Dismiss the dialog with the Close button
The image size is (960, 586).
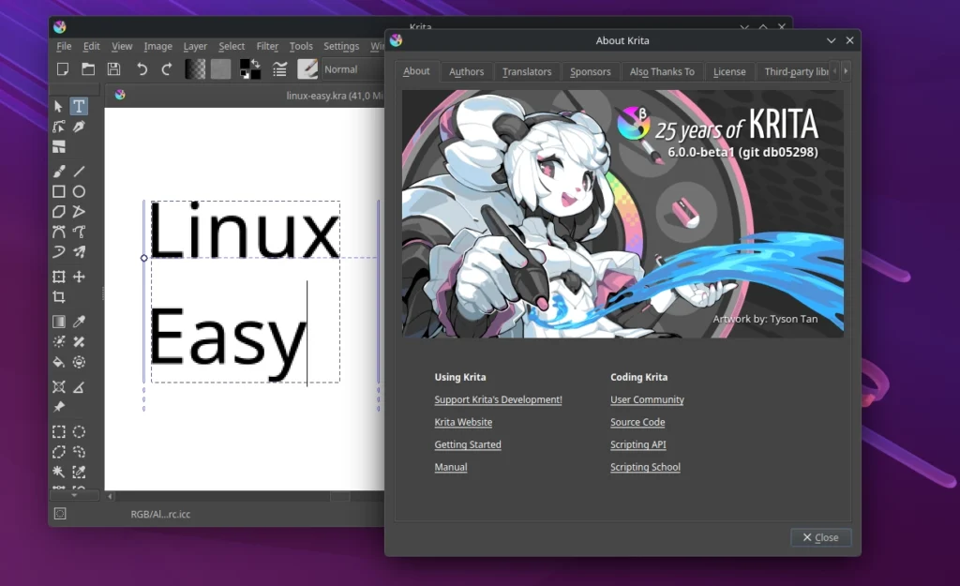(x=820, y=537)
